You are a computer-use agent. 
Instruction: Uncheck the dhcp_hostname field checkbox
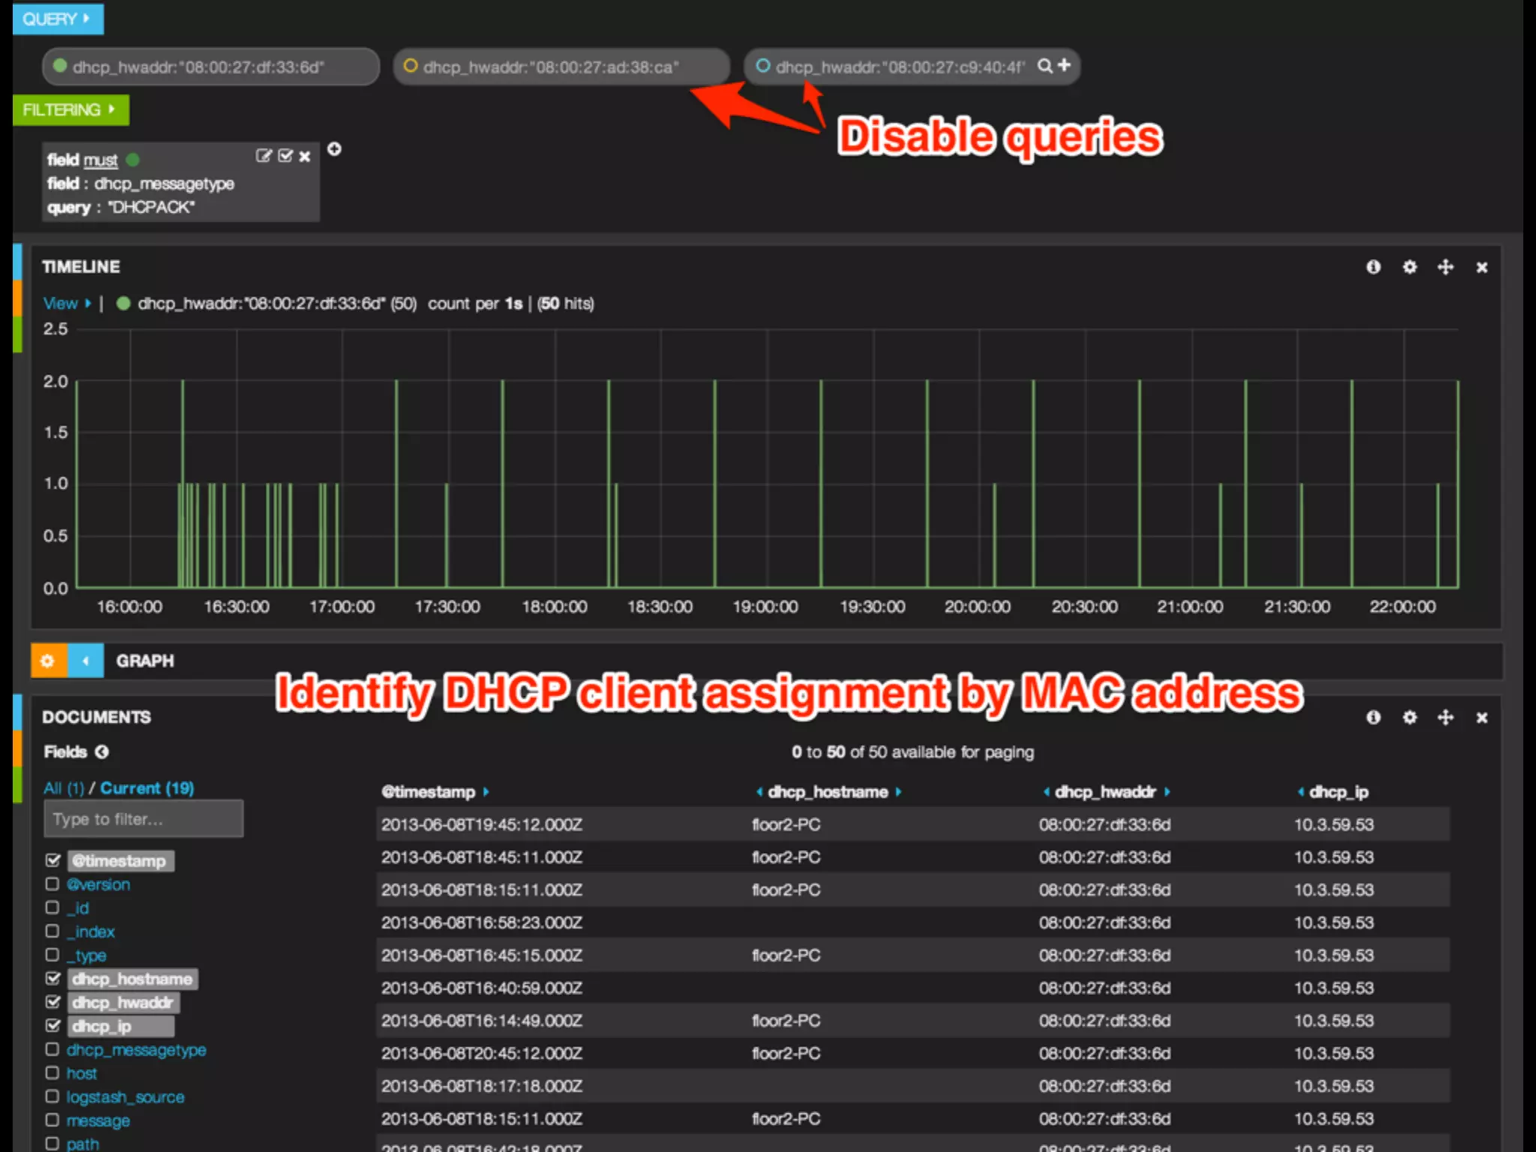pos(52,979)
